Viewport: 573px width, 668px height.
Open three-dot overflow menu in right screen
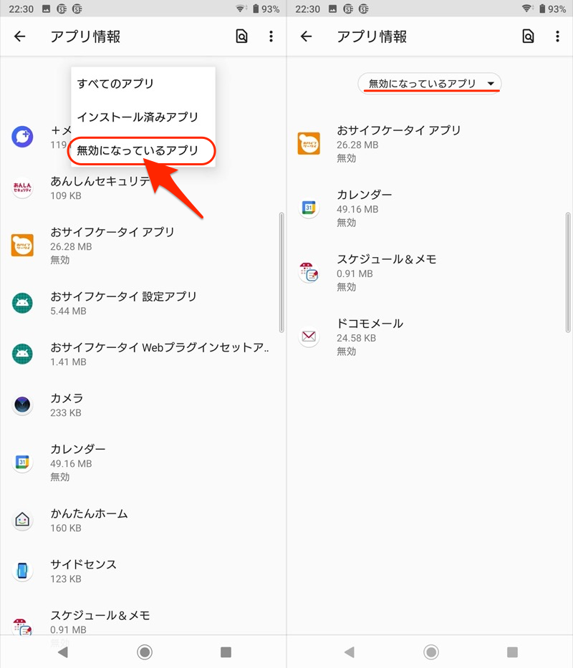557,37
